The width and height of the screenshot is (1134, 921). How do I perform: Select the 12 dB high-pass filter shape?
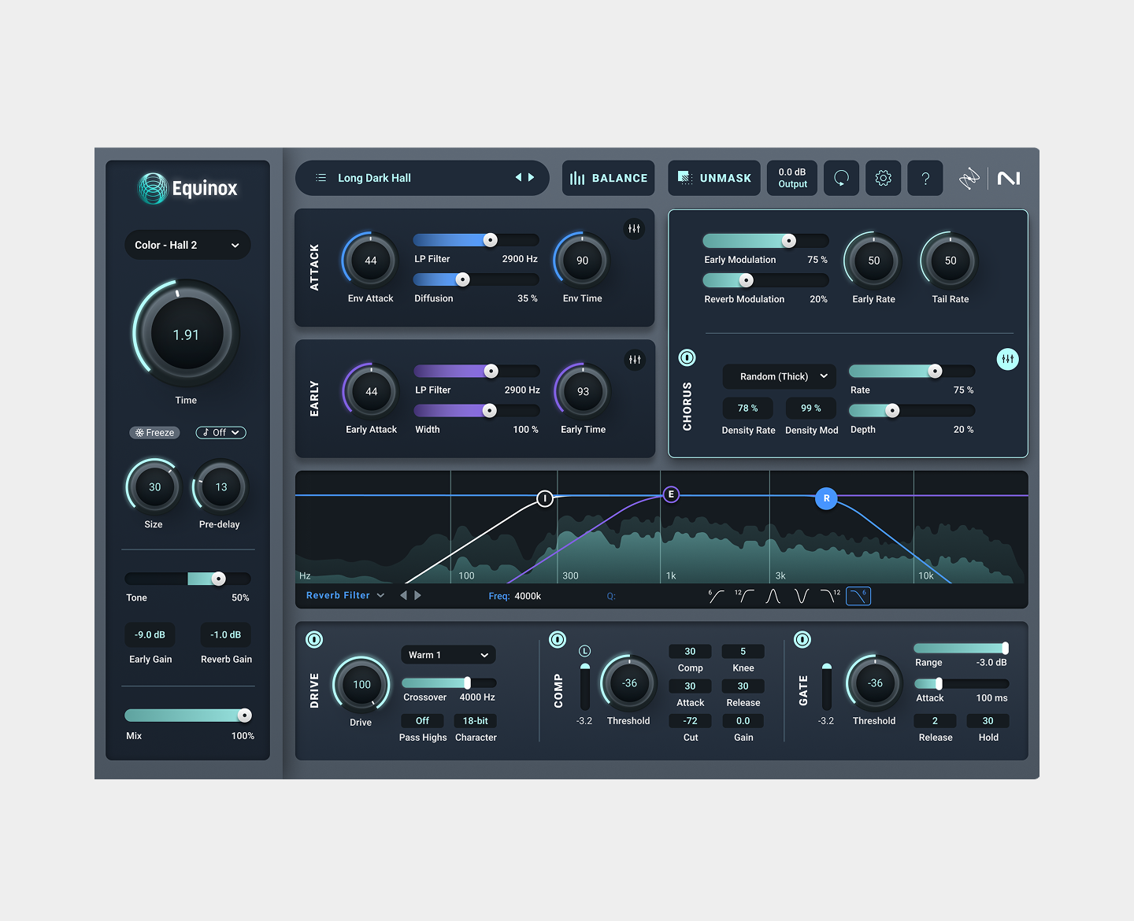[744, 596]
